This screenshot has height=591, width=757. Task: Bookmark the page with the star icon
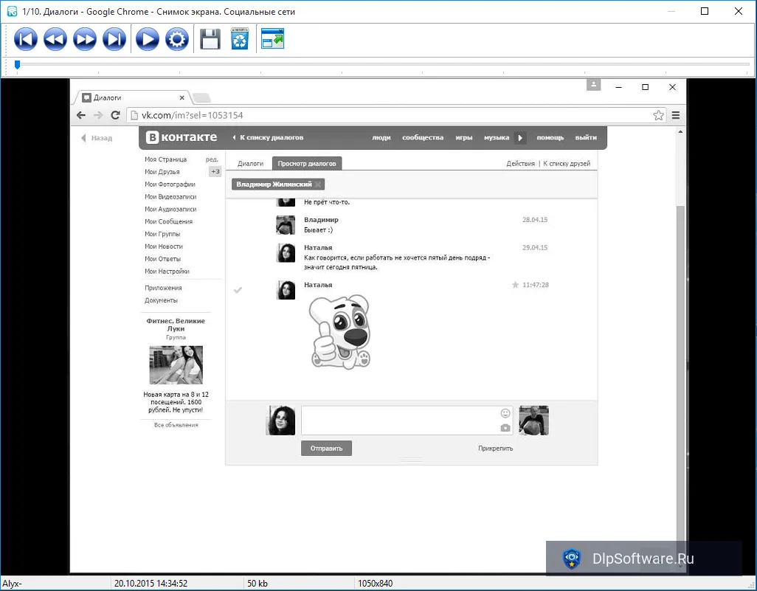[x=658, y=115]
